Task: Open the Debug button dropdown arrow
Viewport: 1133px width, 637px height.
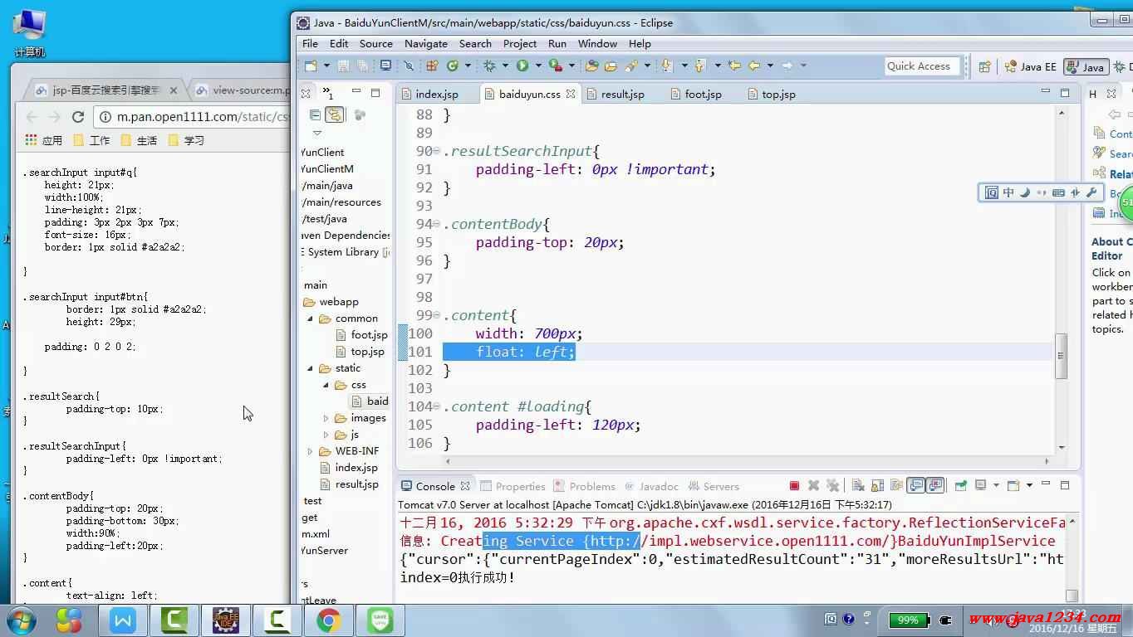Action: (505, 66)
